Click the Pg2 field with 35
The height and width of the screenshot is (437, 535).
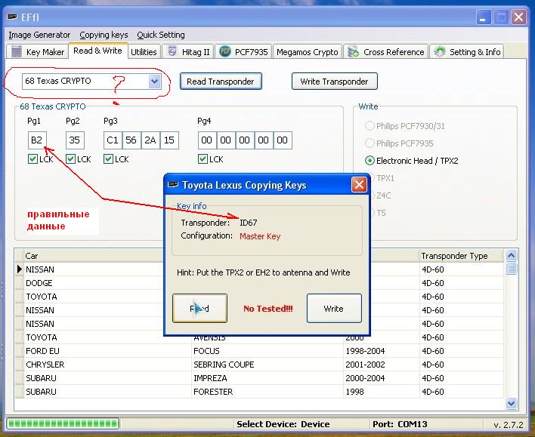(75, 140)
